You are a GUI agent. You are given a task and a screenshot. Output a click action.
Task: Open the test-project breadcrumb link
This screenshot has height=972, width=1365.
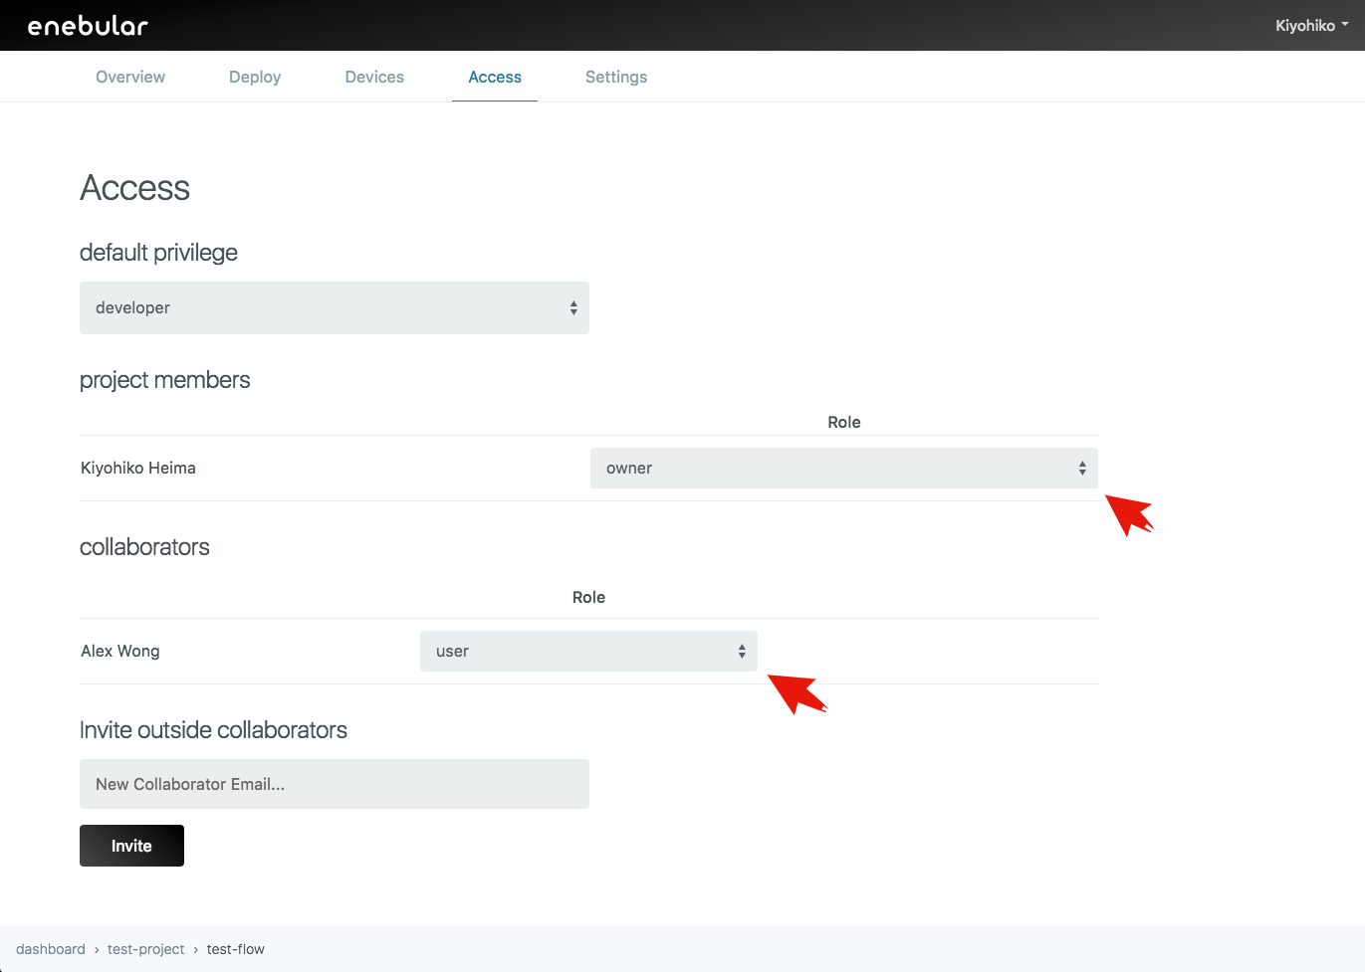pos(146,949)
